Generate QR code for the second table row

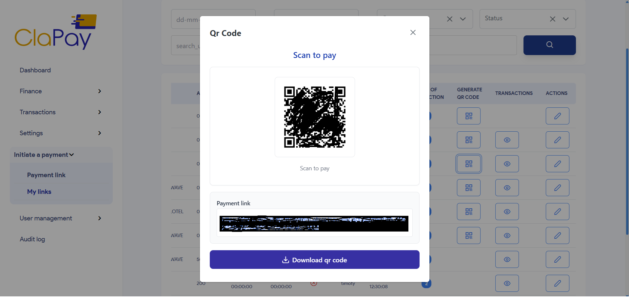click(468, 140)
